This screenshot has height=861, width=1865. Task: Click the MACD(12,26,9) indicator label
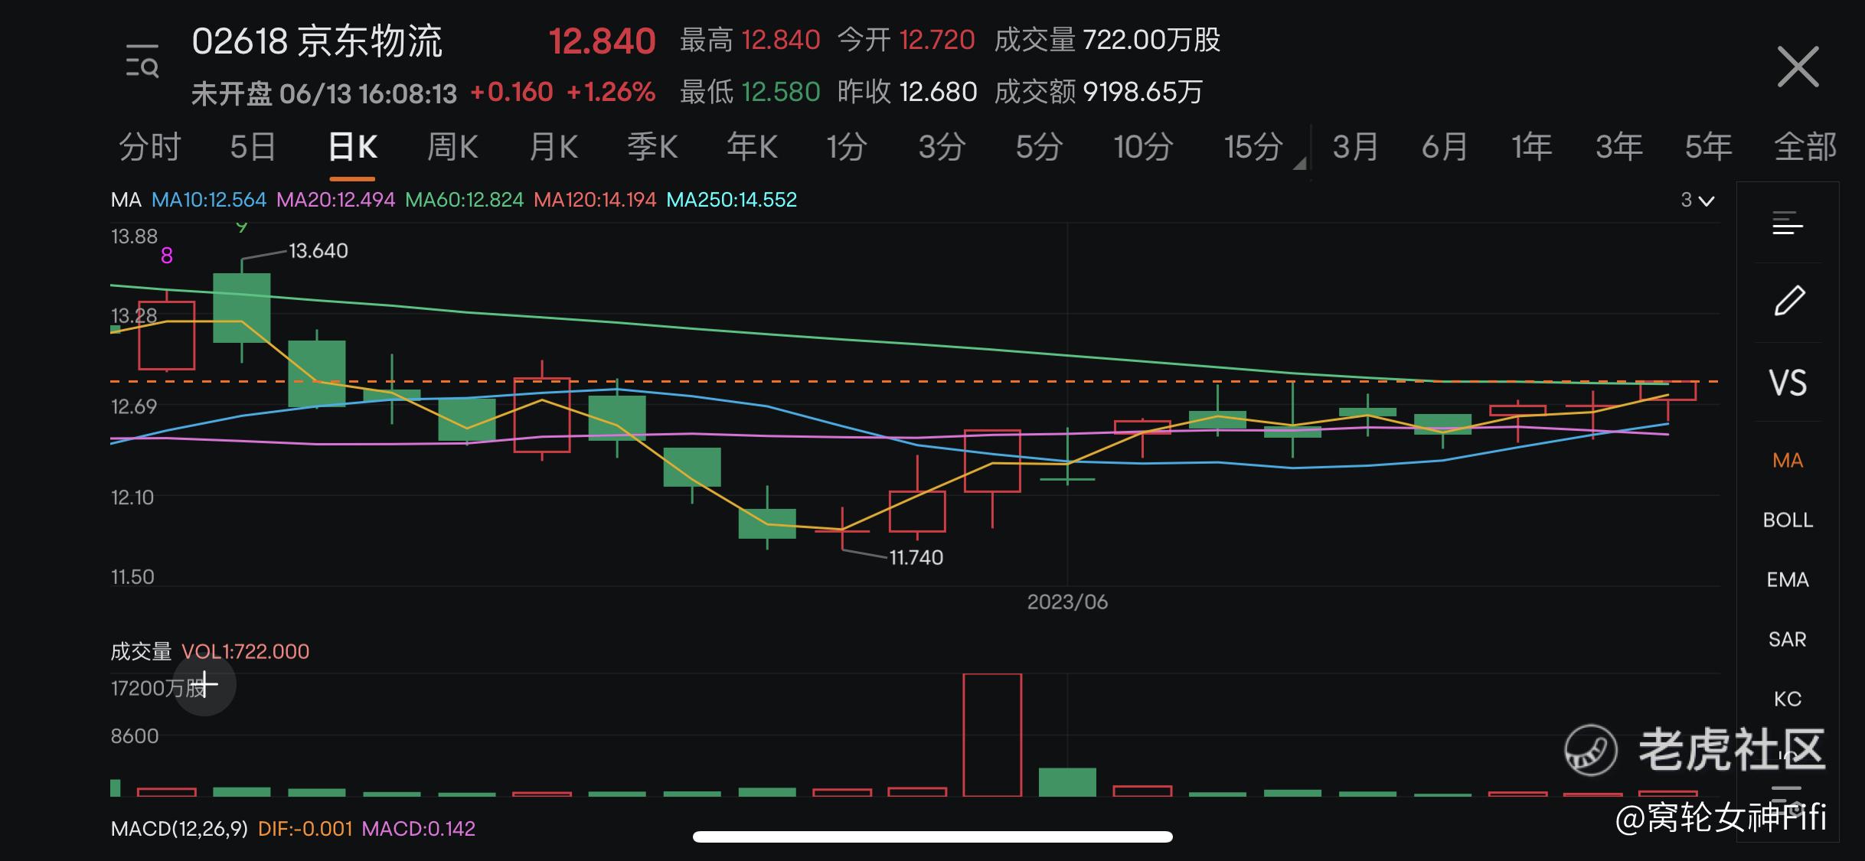click(179, 829)
